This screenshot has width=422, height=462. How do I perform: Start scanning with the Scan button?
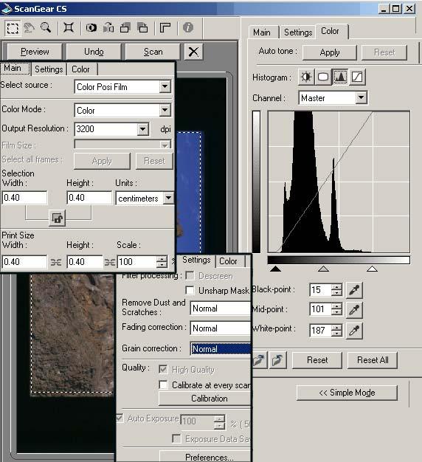pyautogui.click(x=153, y=52)
